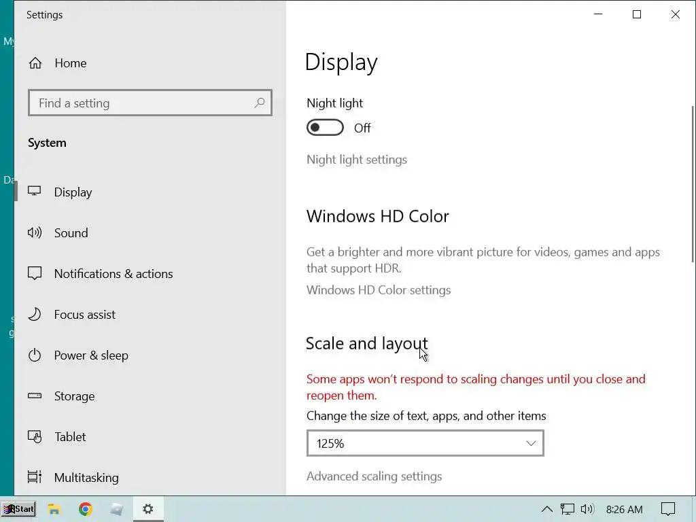Click the Home label in Settings sidebar
This screenshot has width=696, height=522.
pyautogui.click(x=71, y=63)
